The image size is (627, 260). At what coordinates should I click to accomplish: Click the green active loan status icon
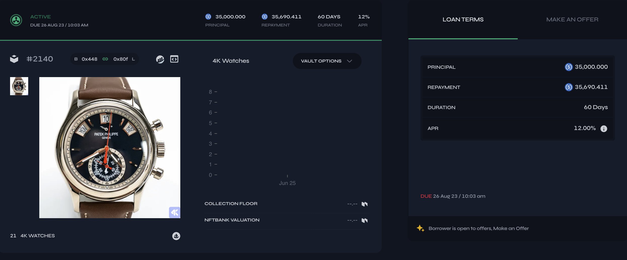[x=16, y=20]
